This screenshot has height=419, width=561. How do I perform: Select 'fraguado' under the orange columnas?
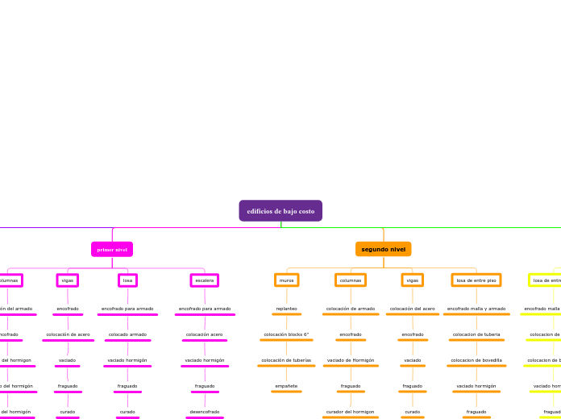(x=351, y=386)
